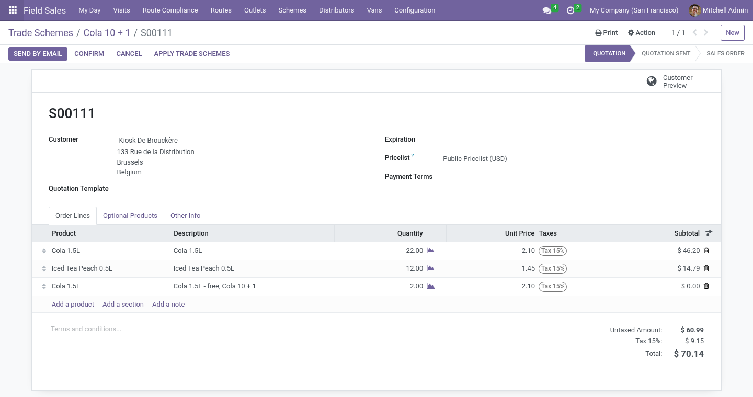Go to previous record arrow
Screen dimensions: 753x397
point(695,32)
